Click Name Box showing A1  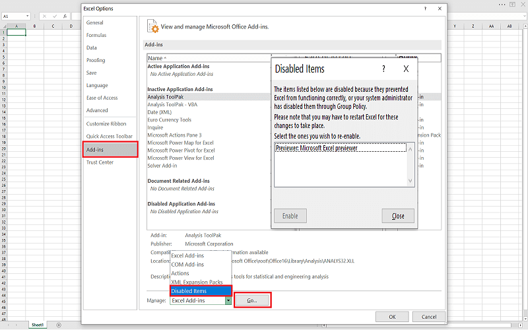[13, 16]
